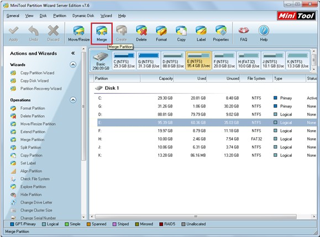Screen dimensions: 320x237
Task: Click the down arrow of the sidebar scrollbar
Action: point(83,217)
